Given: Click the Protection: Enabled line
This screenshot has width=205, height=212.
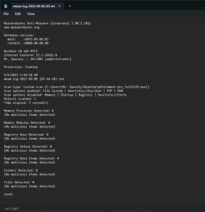Looking at the screenshot, I should (21, 67).
